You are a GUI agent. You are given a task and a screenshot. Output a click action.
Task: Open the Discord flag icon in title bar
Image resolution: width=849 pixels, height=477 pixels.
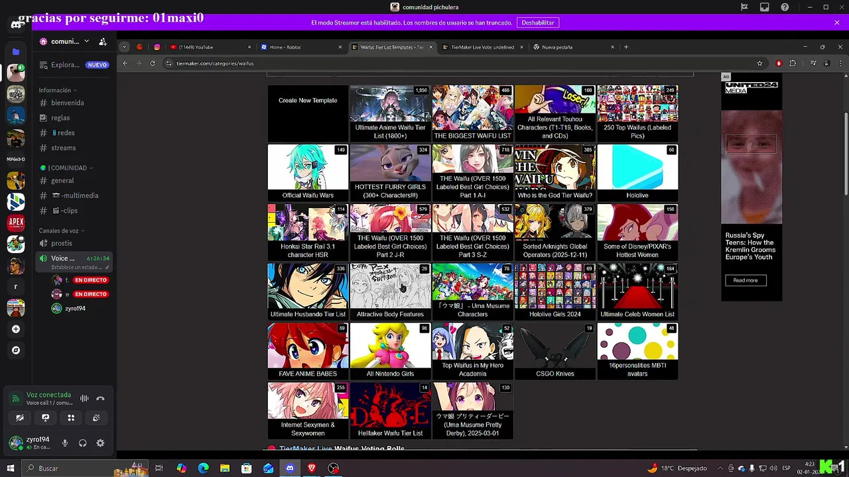click(x=744, y=7)
